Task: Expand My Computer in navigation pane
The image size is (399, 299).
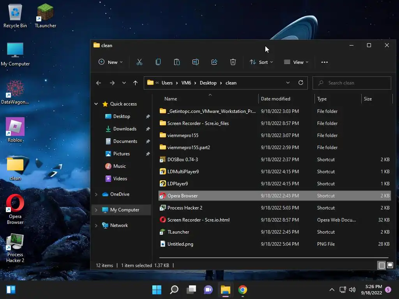Action: pyautogui.click(x=96, y=210)
